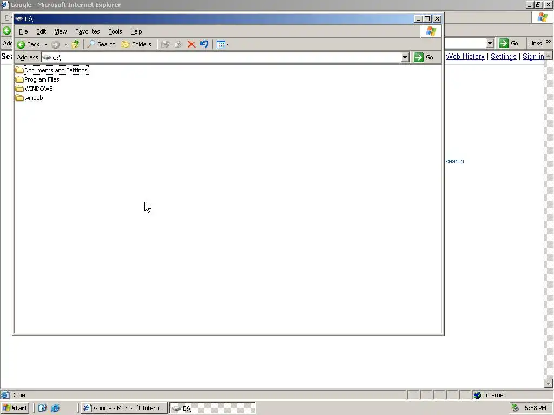This screenshot has height=415, width=554.
Task: Click the Move To toolbar icon
Action: click(166, 44)
